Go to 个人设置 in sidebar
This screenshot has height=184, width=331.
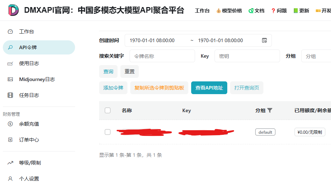[x=39, y=179]
